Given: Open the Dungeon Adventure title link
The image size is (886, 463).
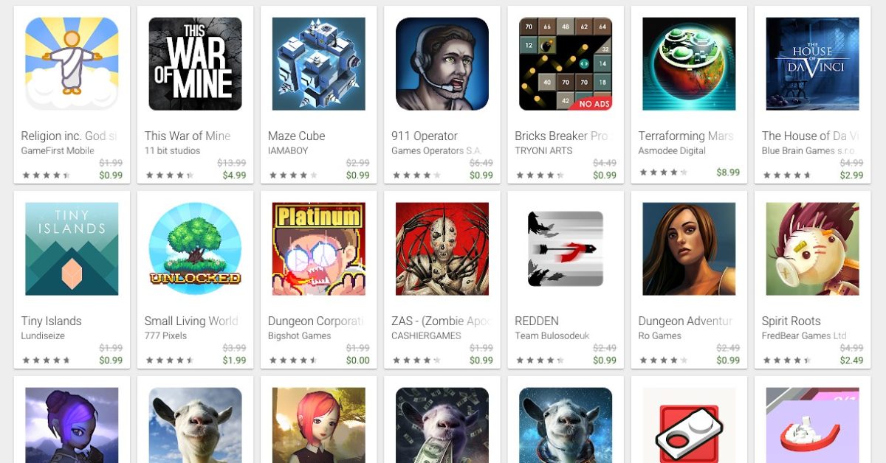Looking at the screenshot, I should [686, 321].
